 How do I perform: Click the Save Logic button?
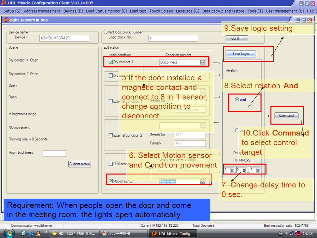(241, 54)
